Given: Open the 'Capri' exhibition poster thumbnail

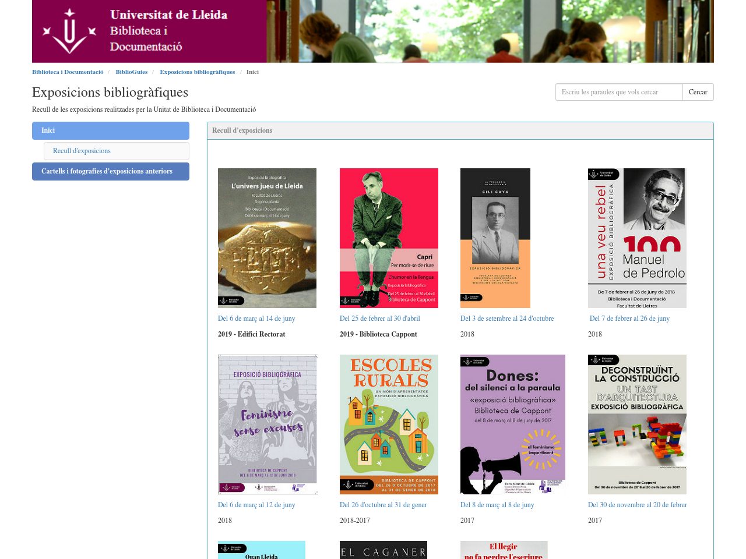Looking at the screenshot, I should 389,238.
